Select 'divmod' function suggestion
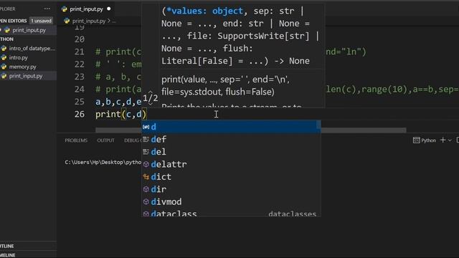Screen dimensions: 459x258 231,201
